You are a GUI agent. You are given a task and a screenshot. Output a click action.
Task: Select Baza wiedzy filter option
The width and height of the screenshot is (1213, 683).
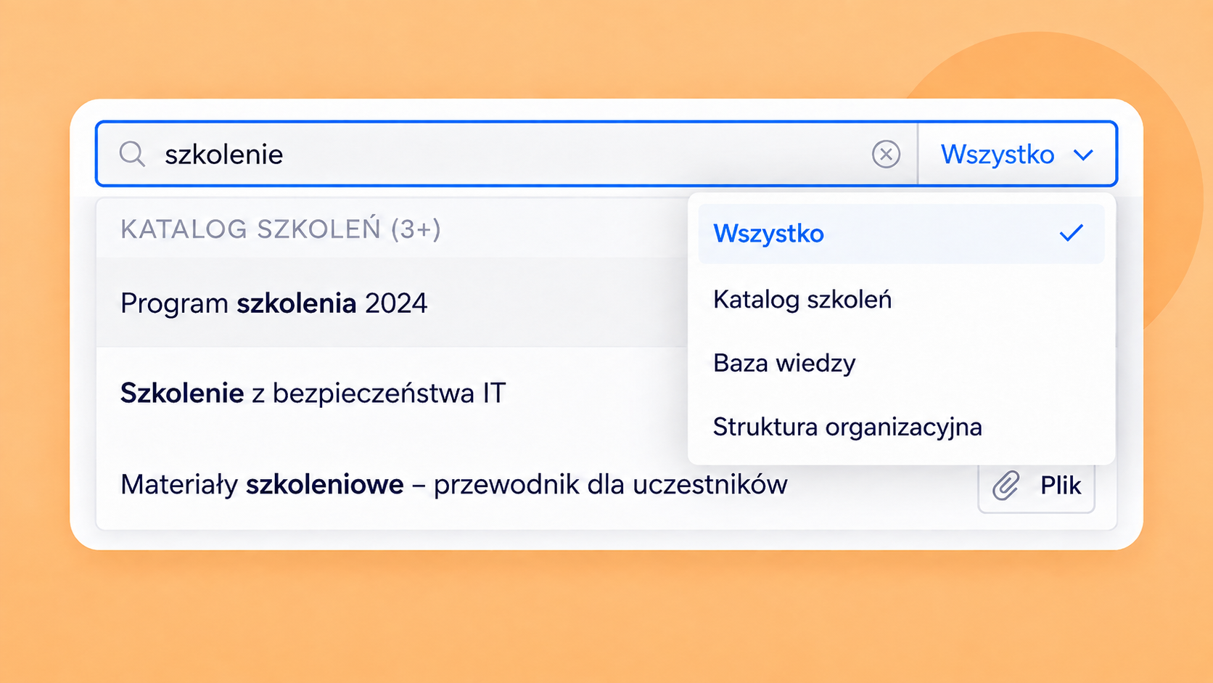pos(901,363)
